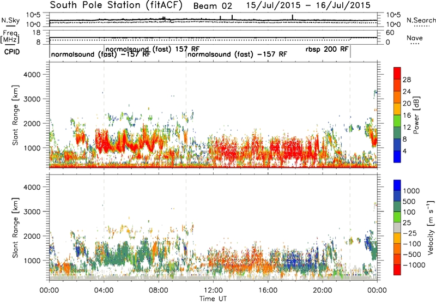Click the "28" tick on Power color bar
This screenshot has height=302, width=436.
tap(407, 80)
